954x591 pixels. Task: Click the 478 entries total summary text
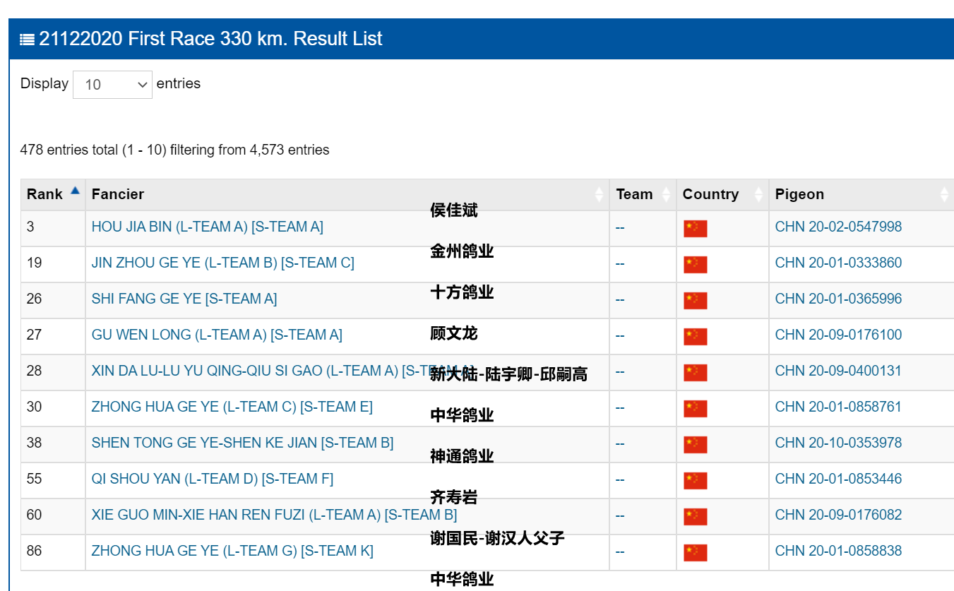coord(174,150)
